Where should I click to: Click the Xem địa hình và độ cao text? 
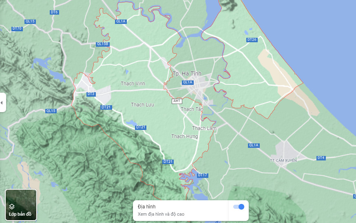(x=161, y=214)
